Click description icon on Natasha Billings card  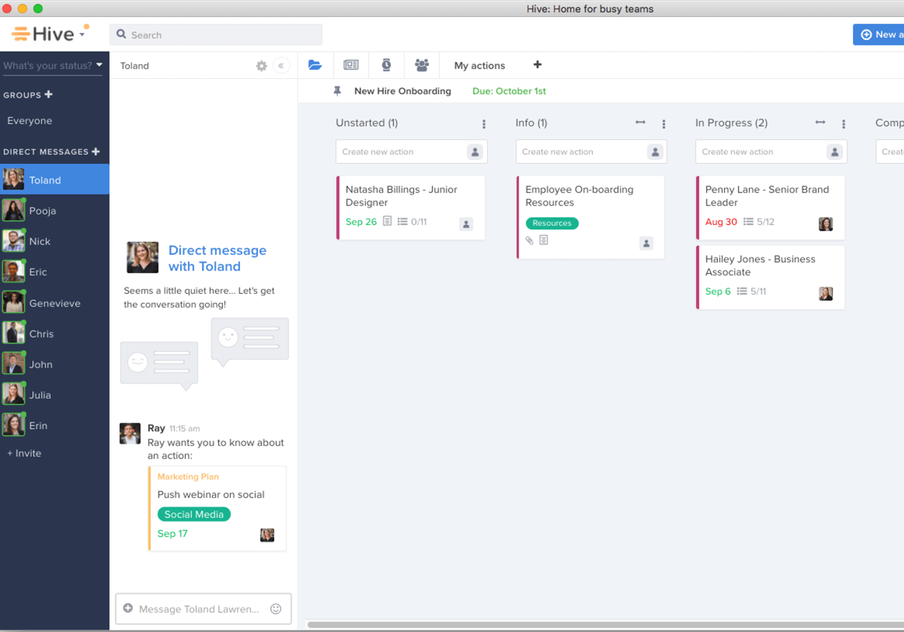click(387, 221)
